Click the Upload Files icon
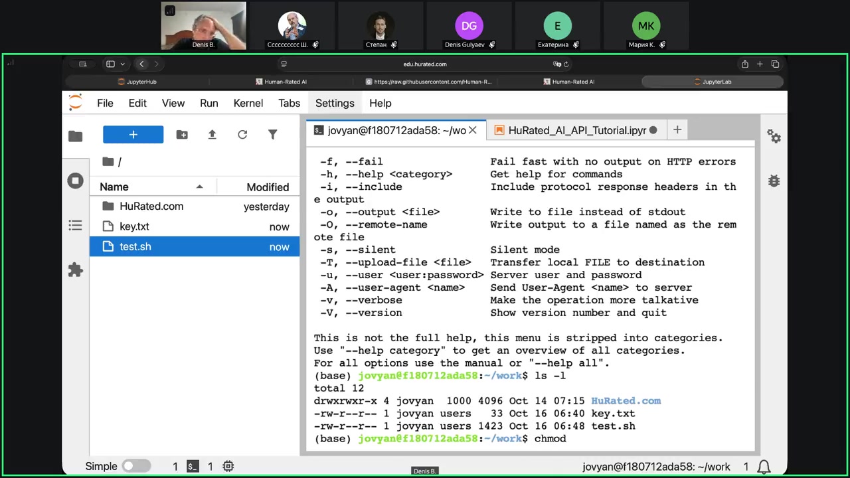 (x=212, y=135)
